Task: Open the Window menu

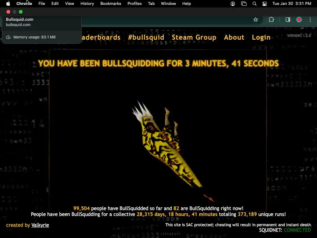Action: tap(168, 4)
